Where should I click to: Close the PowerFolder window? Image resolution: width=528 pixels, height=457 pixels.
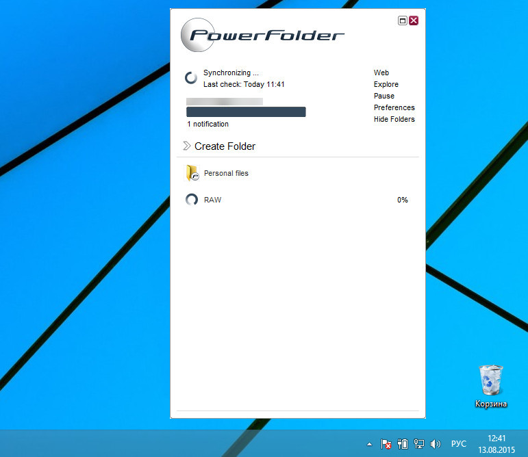click(x=414, y=21)
